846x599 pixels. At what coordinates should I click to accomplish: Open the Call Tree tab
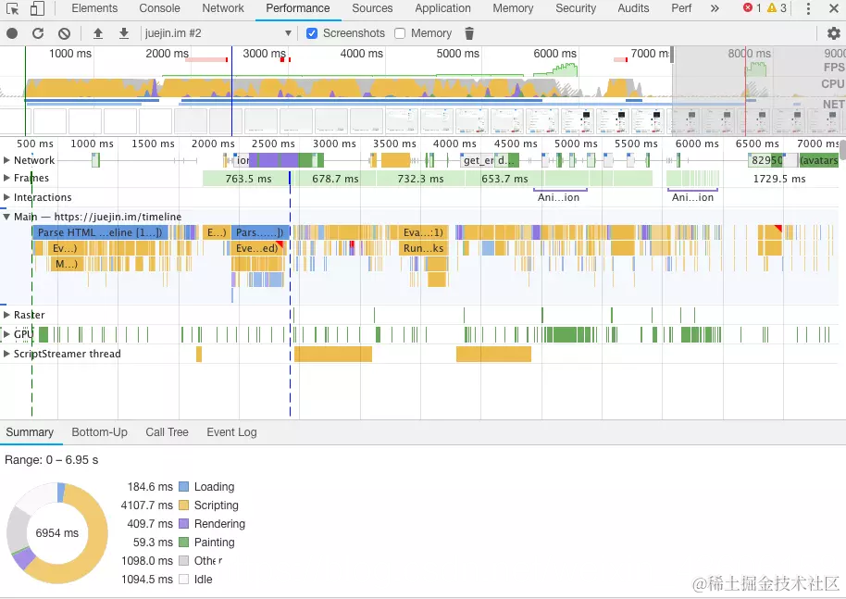click(167, 432)
